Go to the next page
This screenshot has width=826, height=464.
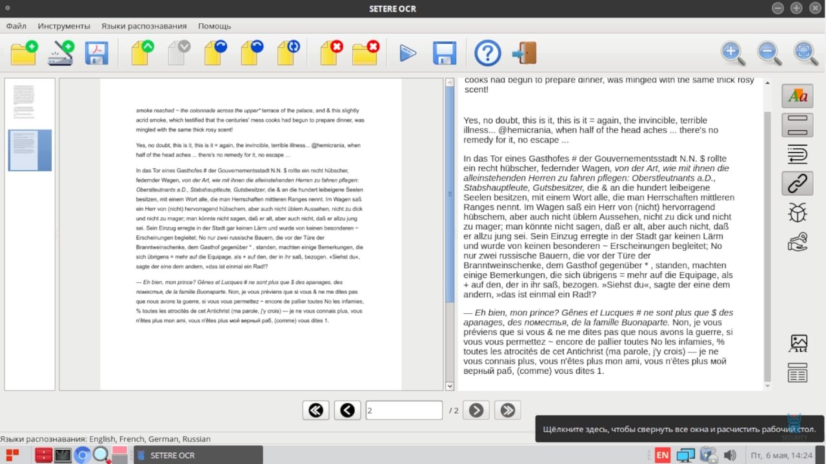[476, 410]
